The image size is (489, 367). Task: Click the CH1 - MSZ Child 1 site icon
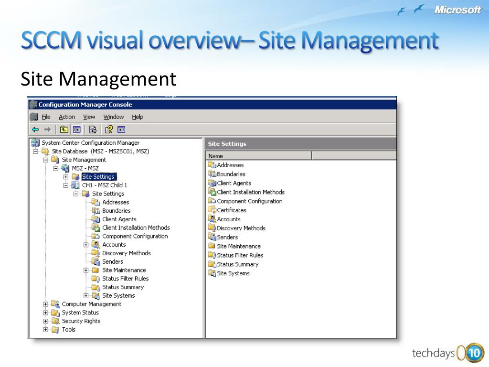coord(75,185)
